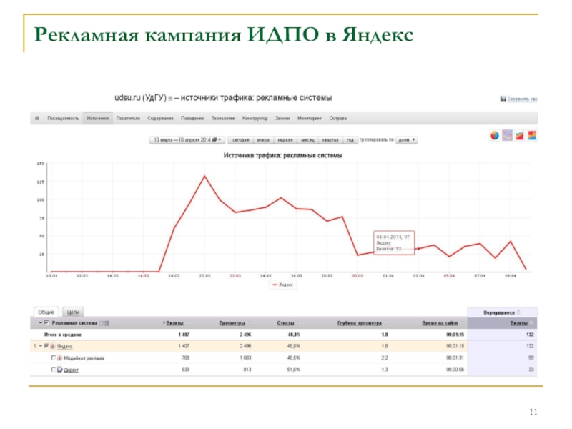Image resolution: width=572 pixels, height=429 pixels.
Task: Open the Звонки menu
Action: 282,118
